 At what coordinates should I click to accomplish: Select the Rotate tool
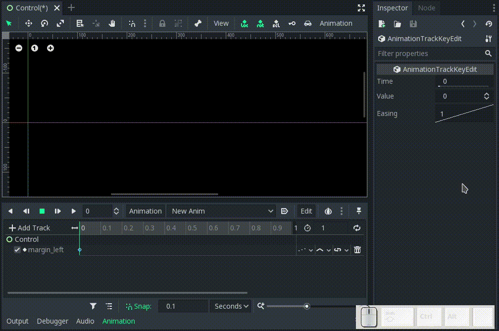(44, 23)
